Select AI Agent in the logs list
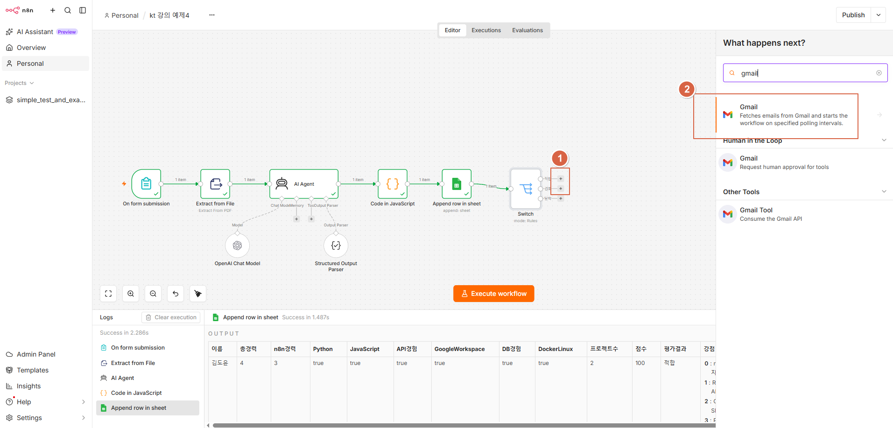Image resolution: width=893 pixels, height=428 pixels. 148,378
